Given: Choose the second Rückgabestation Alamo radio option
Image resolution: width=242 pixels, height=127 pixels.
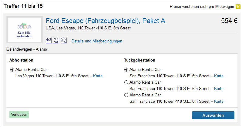Looking at the screenshot, I should click(126, 82).
